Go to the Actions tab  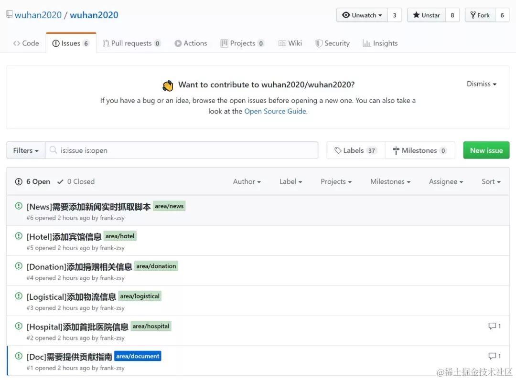pos(191,43)
